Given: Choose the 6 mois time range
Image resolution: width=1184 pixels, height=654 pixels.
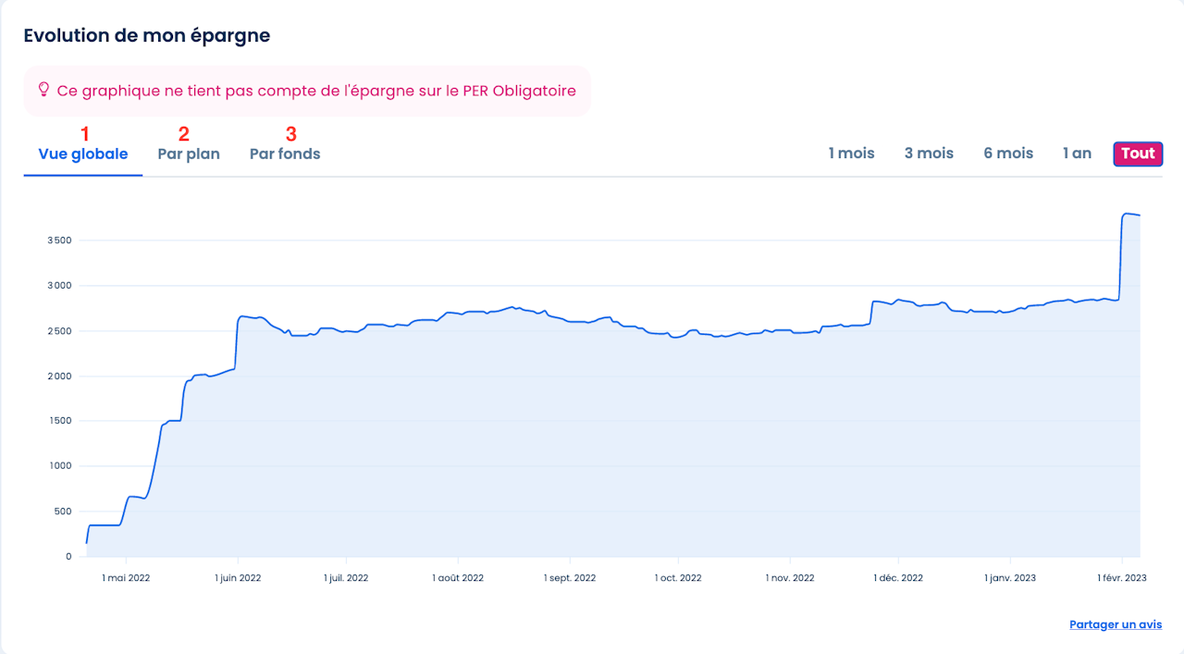Looking at the screenshot, I should [1008, 154].
